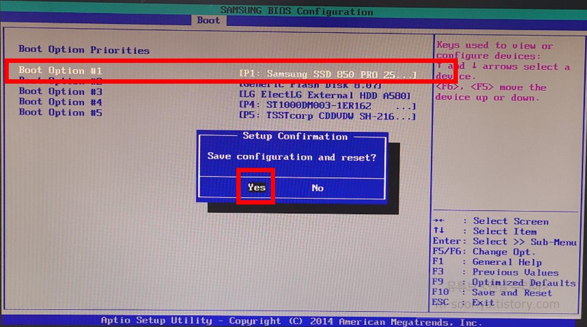The width and height of the screenshot is (587, 327).
Task: Click the Setup Confirmation dialog title
Action: pyautogui.click(x=295, y=136)
